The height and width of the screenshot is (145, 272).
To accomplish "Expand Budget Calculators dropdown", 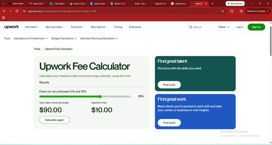I will click(x=64, y=38).
